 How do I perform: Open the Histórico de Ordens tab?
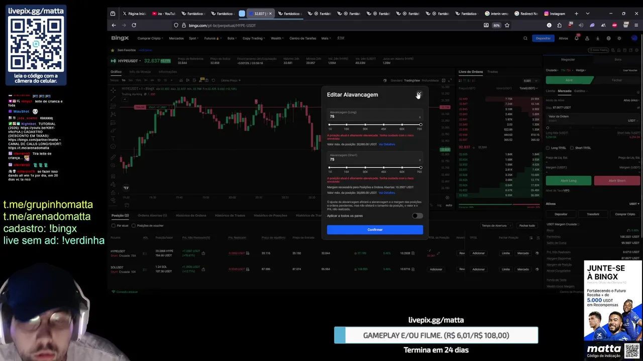click(x=191, y=215)
